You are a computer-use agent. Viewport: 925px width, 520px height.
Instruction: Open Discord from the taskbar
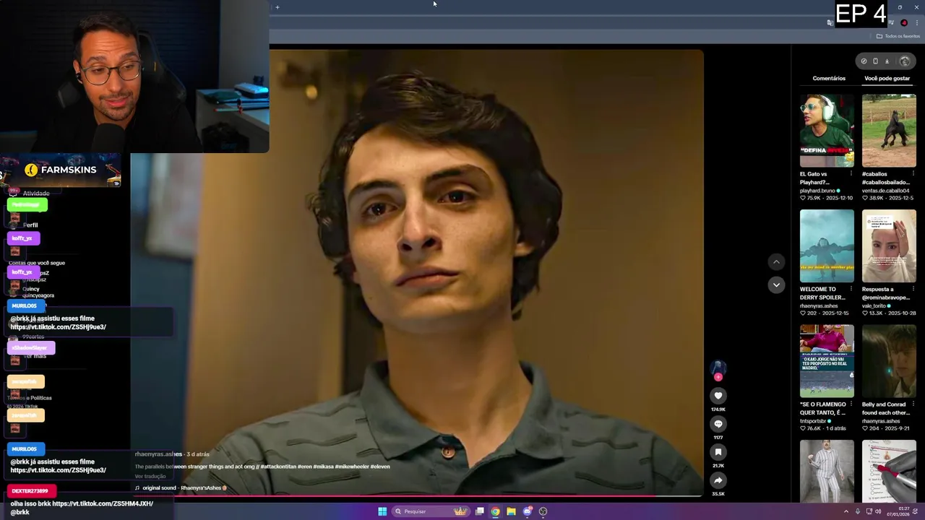(x=527, y=511)
